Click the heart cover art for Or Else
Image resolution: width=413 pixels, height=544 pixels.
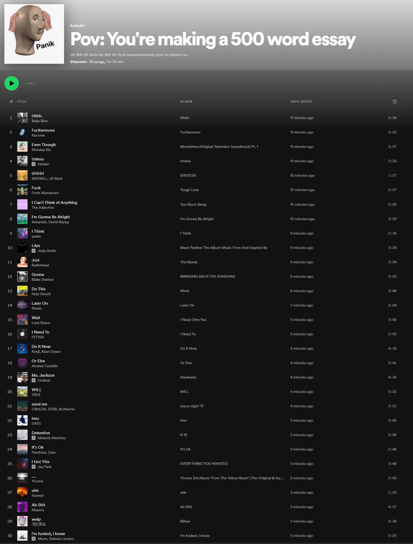(x=22, y=363)
